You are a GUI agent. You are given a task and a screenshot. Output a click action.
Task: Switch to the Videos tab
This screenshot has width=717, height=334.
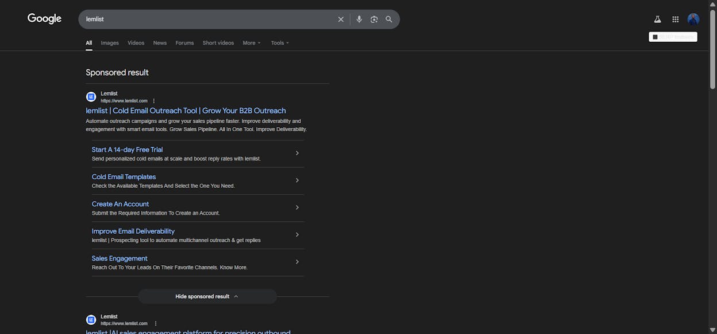click(136, 43)
